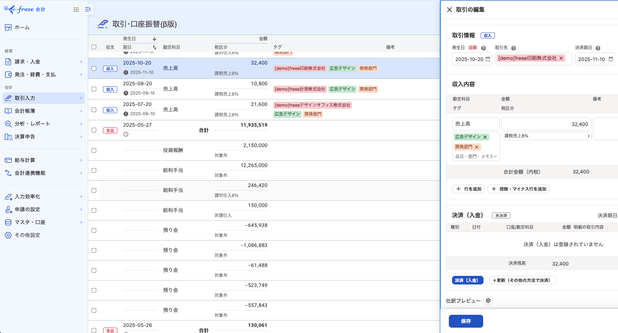Check the 2025-08-20 transaction row
Screen dimensions: 618x333
94,89
